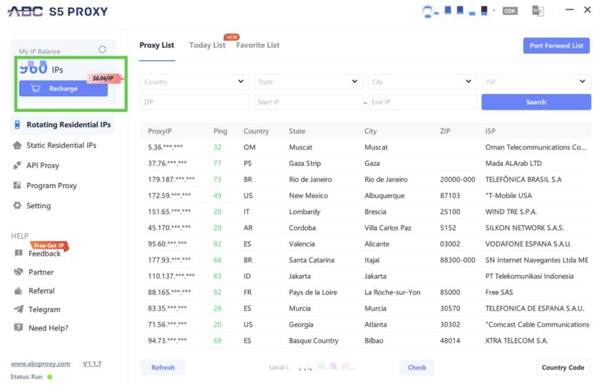The width and height of the screenshot is (609, 392).
Task: Click the Recharge button
Action: (x=63, y=88)
